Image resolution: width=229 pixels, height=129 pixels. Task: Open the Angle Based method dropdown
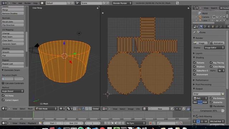13,91
